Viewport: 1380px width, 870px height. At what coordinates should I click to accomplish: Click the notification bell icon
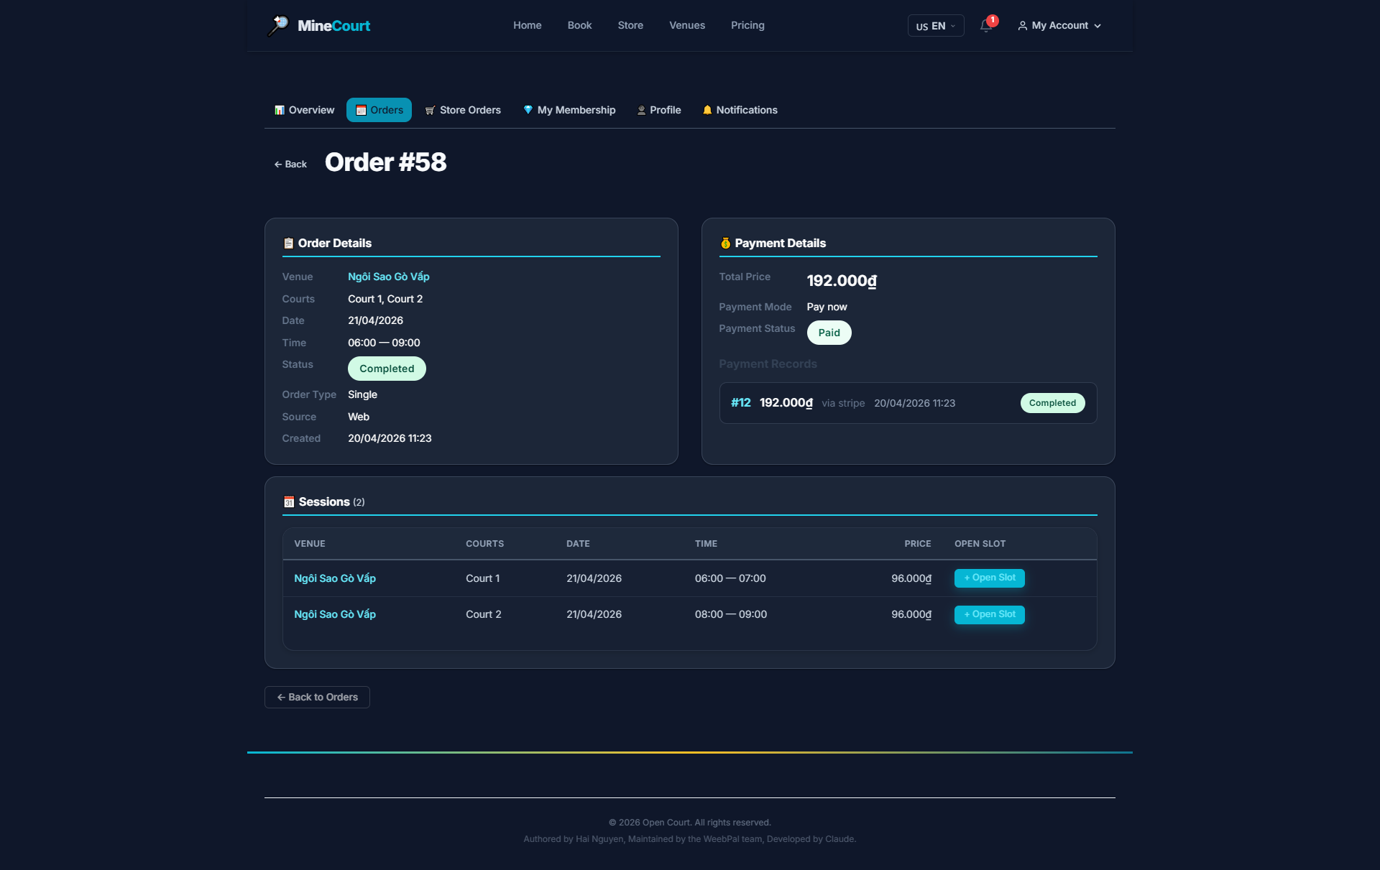click(986, 26)
